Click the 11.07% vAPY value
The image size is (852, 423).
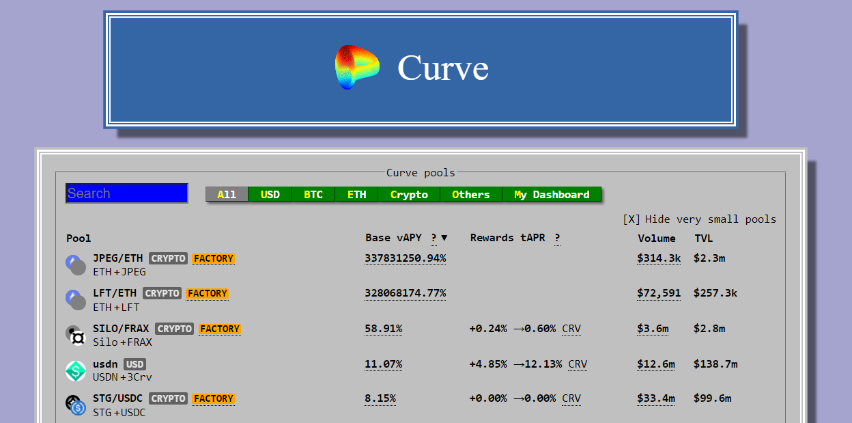[384, 364]
